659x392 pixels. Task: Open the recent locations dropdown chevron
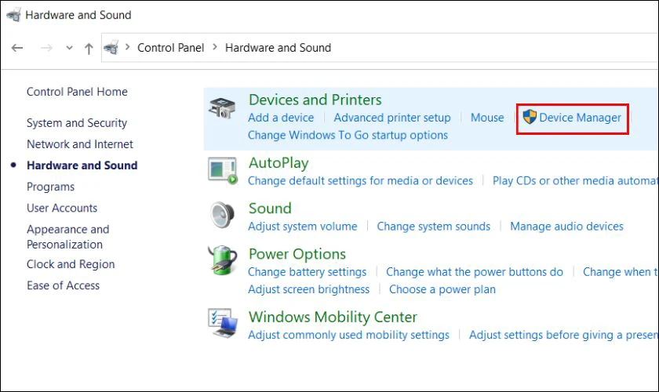click(69, 48)
